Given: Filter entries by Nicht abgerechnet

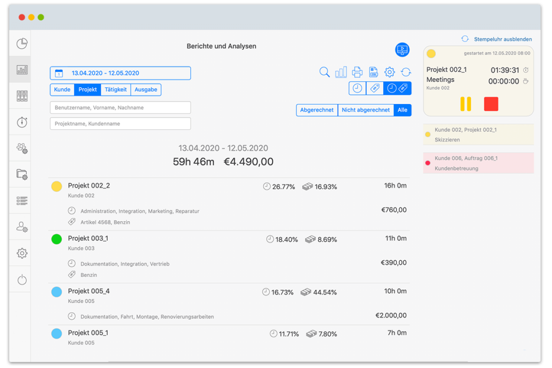Looking at the screenshot, I should 365,110.
